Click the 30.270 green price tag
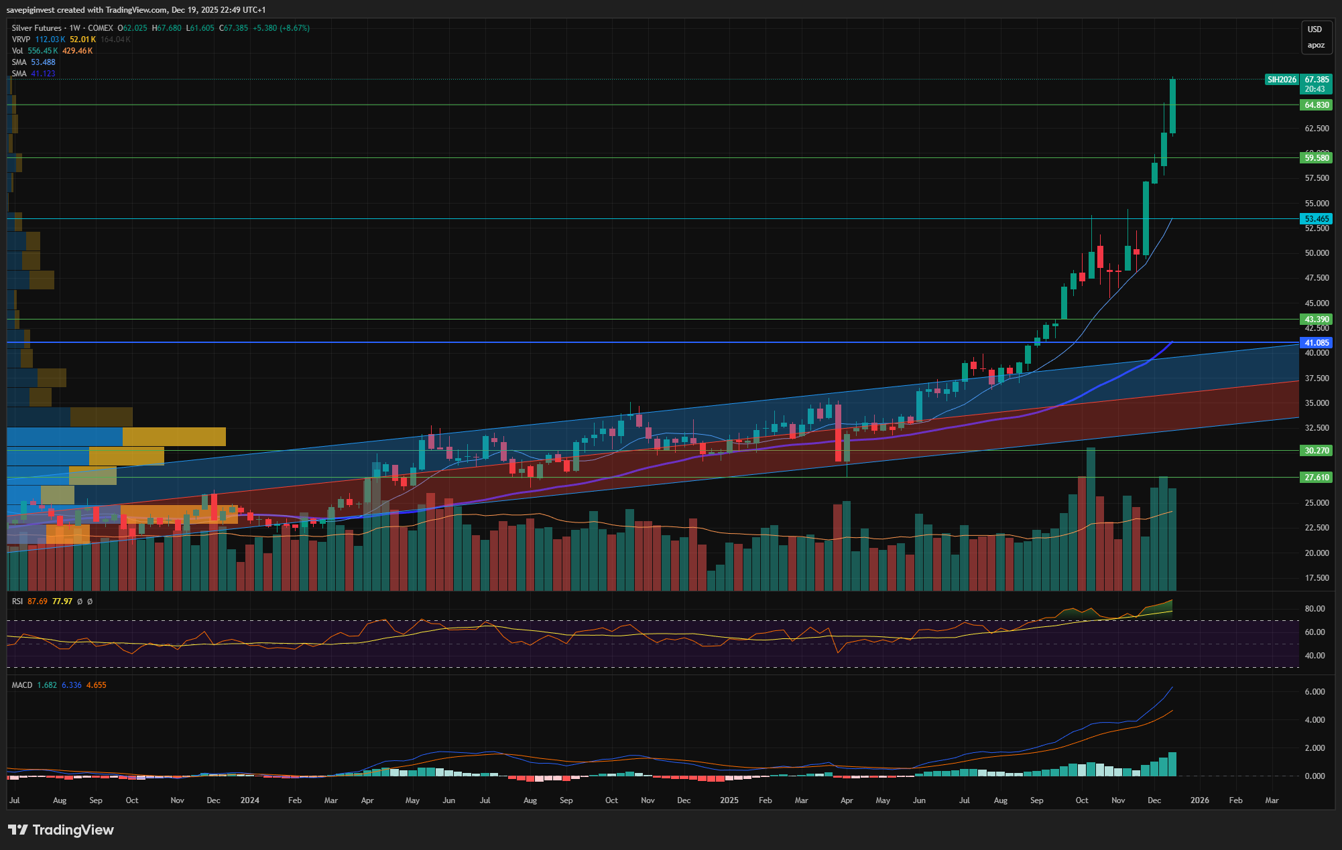The width and height of the screenshot is (1342, 850). pos(1316,451)
